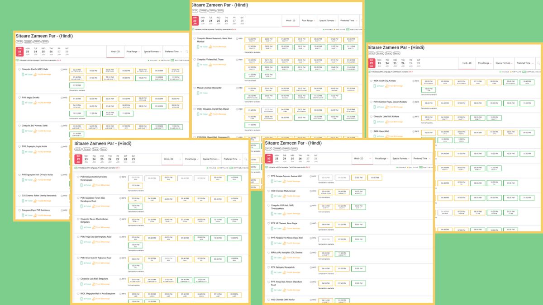Favorite Cinepolis Pacific NSP2 Delhi with heart icon
This screenshot has height=305, width=543.
19,70
